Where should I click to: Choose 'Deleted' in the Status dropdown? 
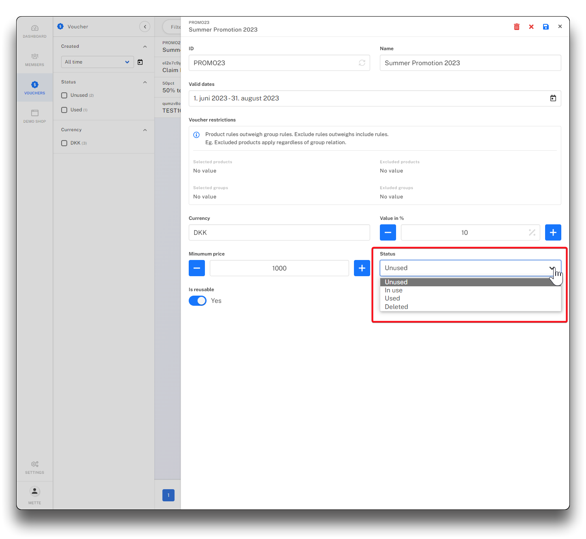(x=396, y=307)
